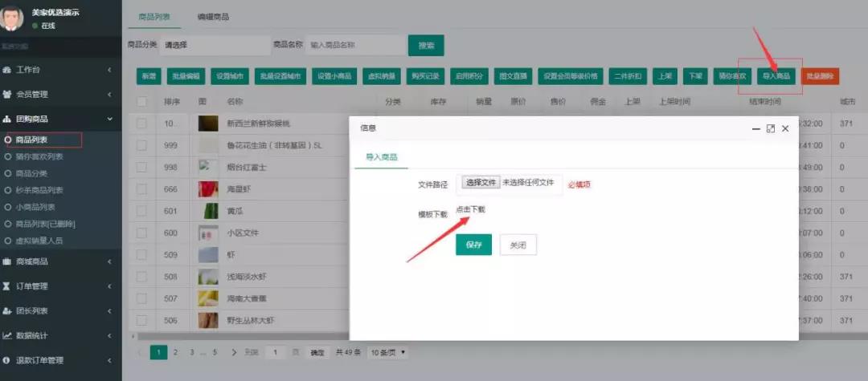Screen dimensions: 868x381
Task: Expand the 团长列表 sidebar menu
Action: pos(60,310)
